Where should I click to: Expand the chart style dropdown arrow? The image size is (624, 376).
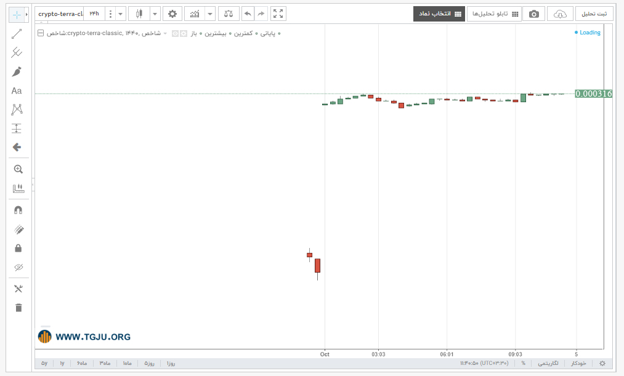(155, 14)
